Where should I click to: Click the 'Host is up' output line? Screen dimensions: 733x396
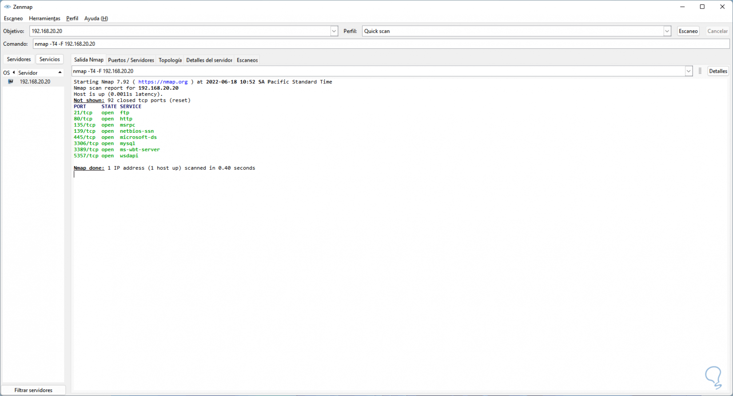(x=118, y=94)
